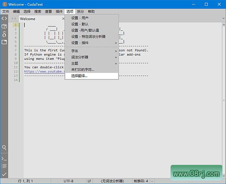Show the Console panel icon
This screenshot has height=184, width=226.
(x=4, y=158)
